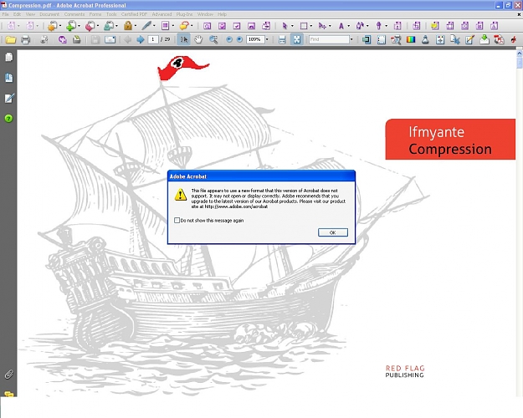Open the Attachments paperclip panel
The width and height of the screenshot is (523, 418).
tap(8, 375)
